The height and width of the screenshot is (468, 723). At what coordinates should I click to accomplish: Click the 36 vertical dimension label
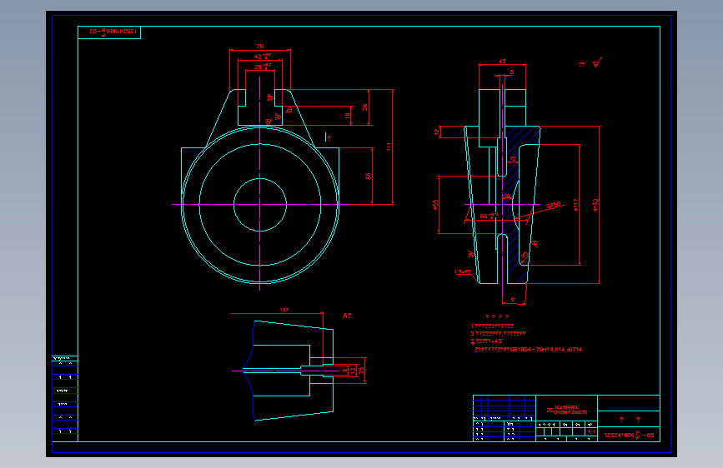[x=364, y=107]
